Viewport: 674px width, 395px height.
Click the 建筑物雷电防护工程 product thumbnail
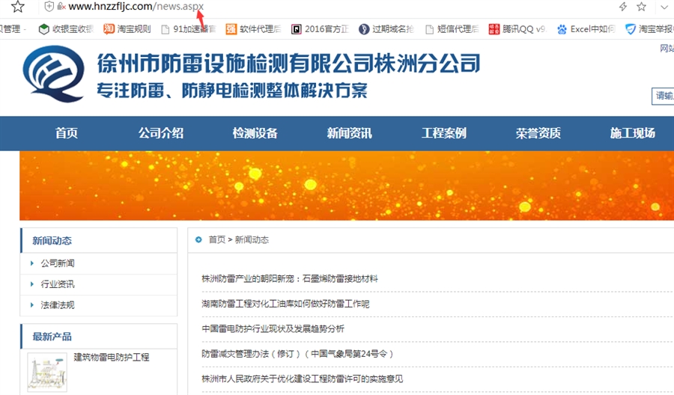point(47,371)
